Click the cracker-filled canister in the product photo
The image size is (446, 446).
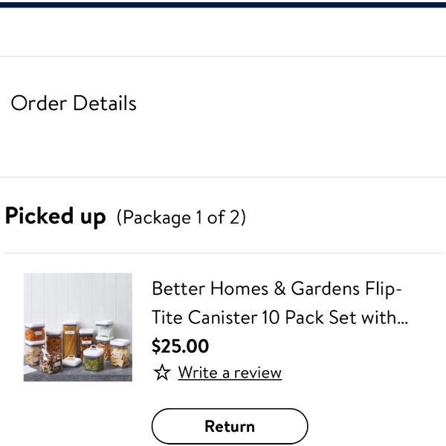120,353
